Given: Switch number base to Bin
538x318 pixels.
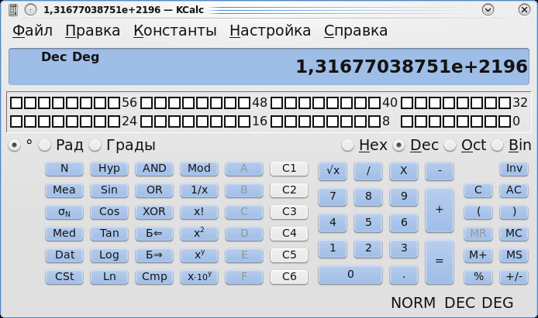Looking at the screenshot, I should (497, 145).
